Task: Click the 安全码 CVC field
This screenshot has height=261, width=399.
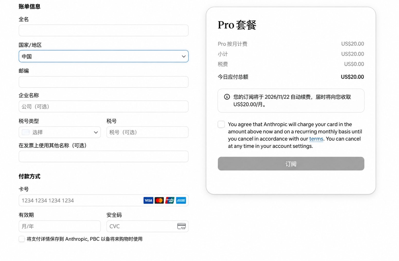Action: 147,226
